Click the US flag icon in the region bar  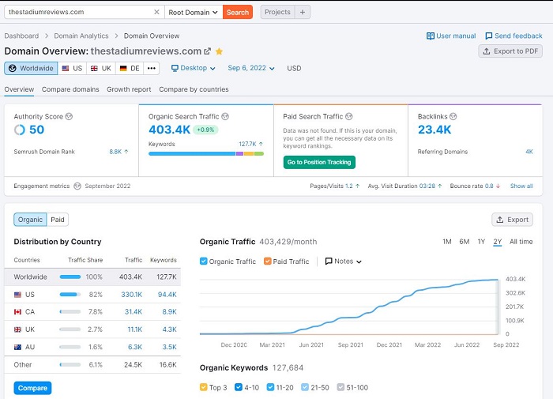click(66, 69)
